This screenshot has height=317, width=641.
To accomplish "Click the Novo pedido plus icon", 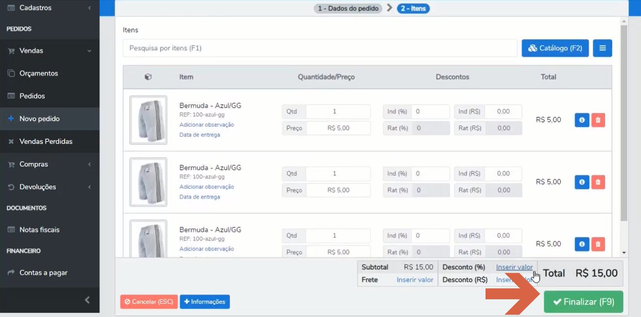I will pyautogui.click(x=11, y=119).
